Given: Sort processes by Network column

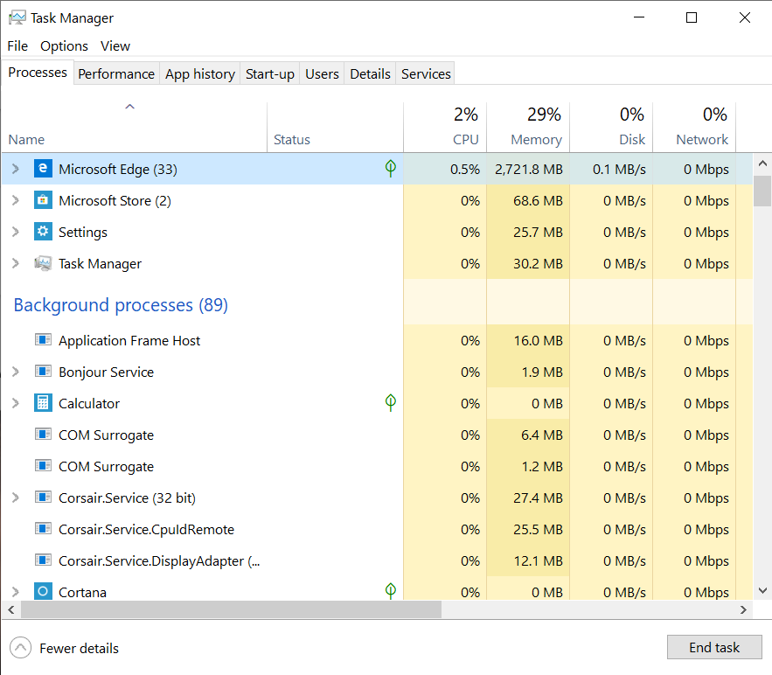Looking at the screenshot, I should pos(694,127).
